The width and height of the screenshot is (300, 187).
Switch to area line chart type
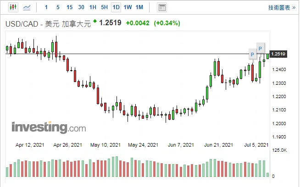click(x=27, y=8)
